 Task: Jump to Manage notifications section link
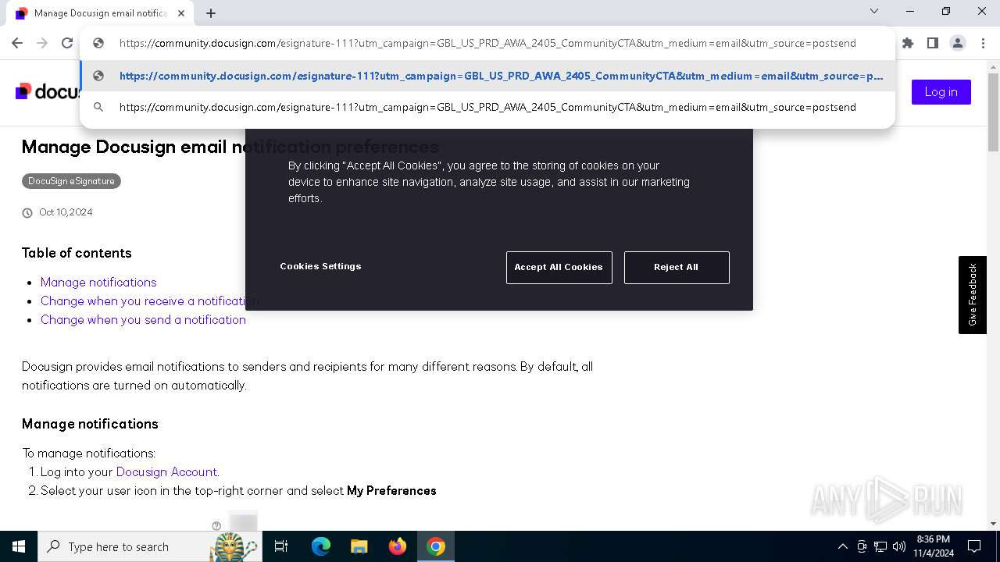98,282
